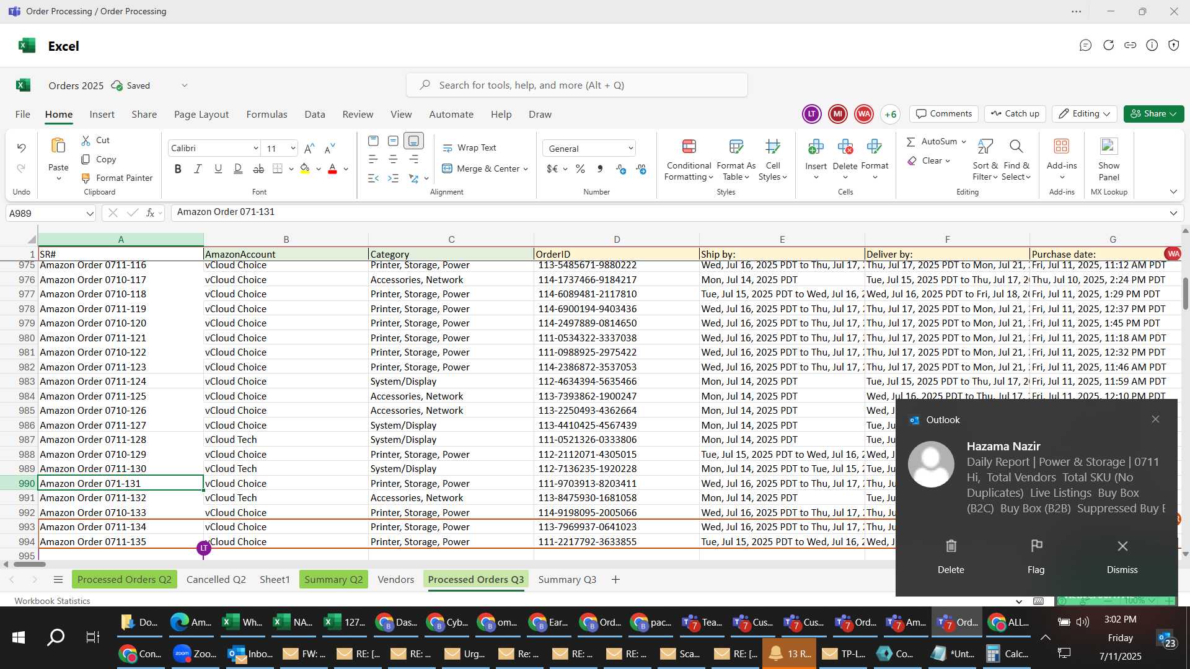Image resolution: width=1190 pixels, height=669 pixels.
Task: Click the Comments button
Action: 944,114
